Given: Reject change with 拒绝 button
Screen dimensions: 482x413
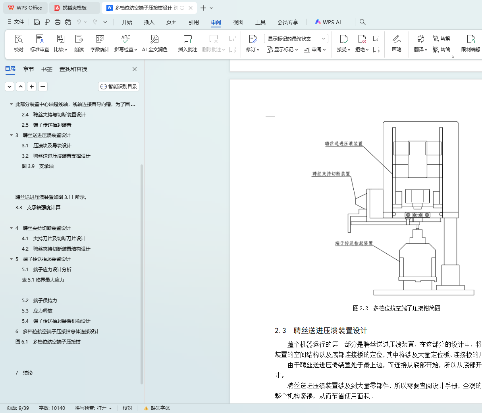Looking at the screenshot, I should point(362,43).
